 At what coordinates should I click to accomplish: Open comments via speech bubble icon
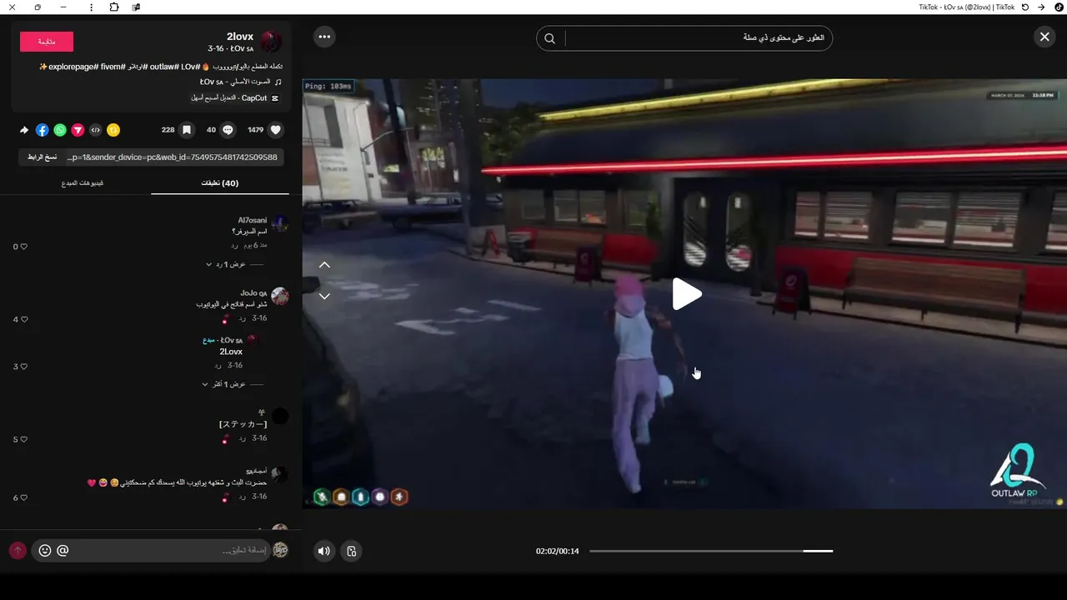[x=228, y=130]
